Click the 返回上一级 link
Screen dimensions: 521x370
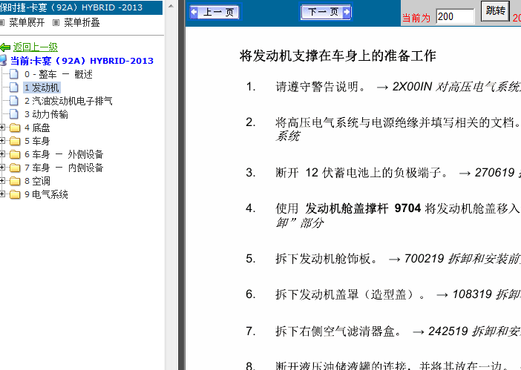click(35, 47)
